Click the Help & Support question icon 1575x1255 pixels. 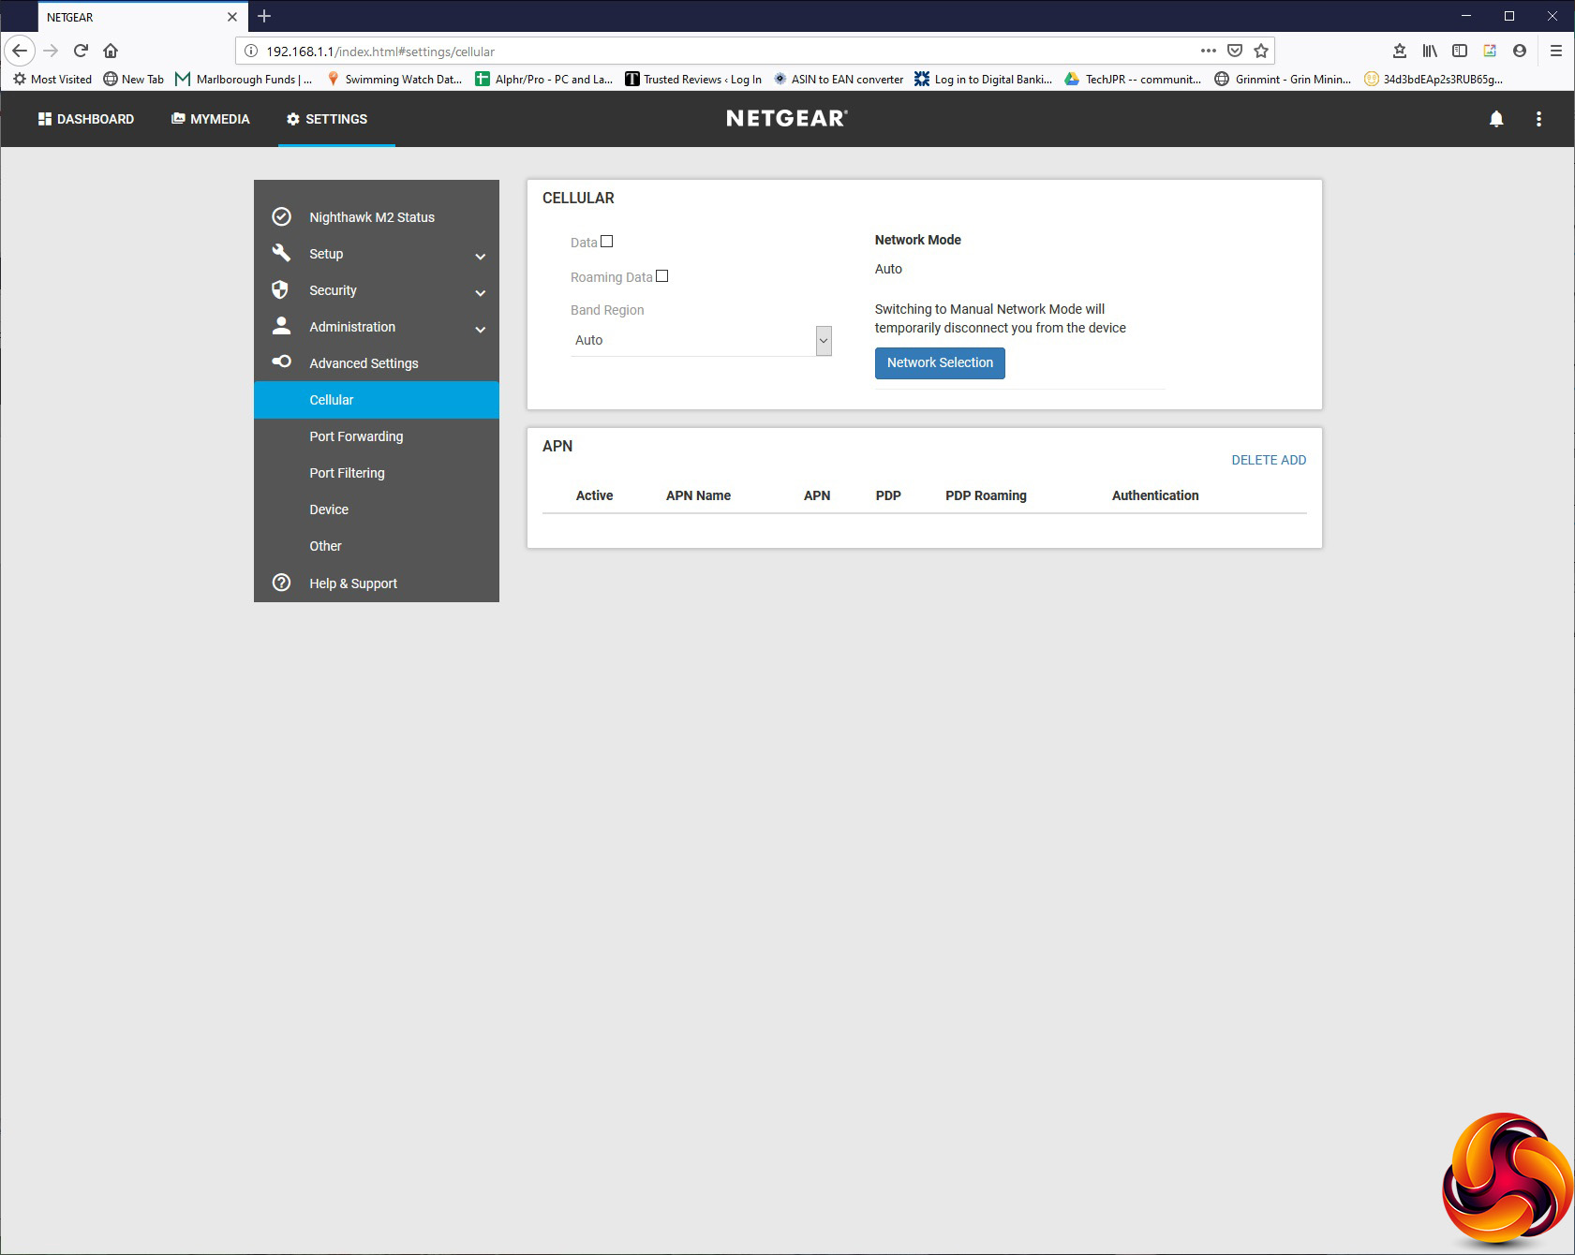(x=281, y=583)
